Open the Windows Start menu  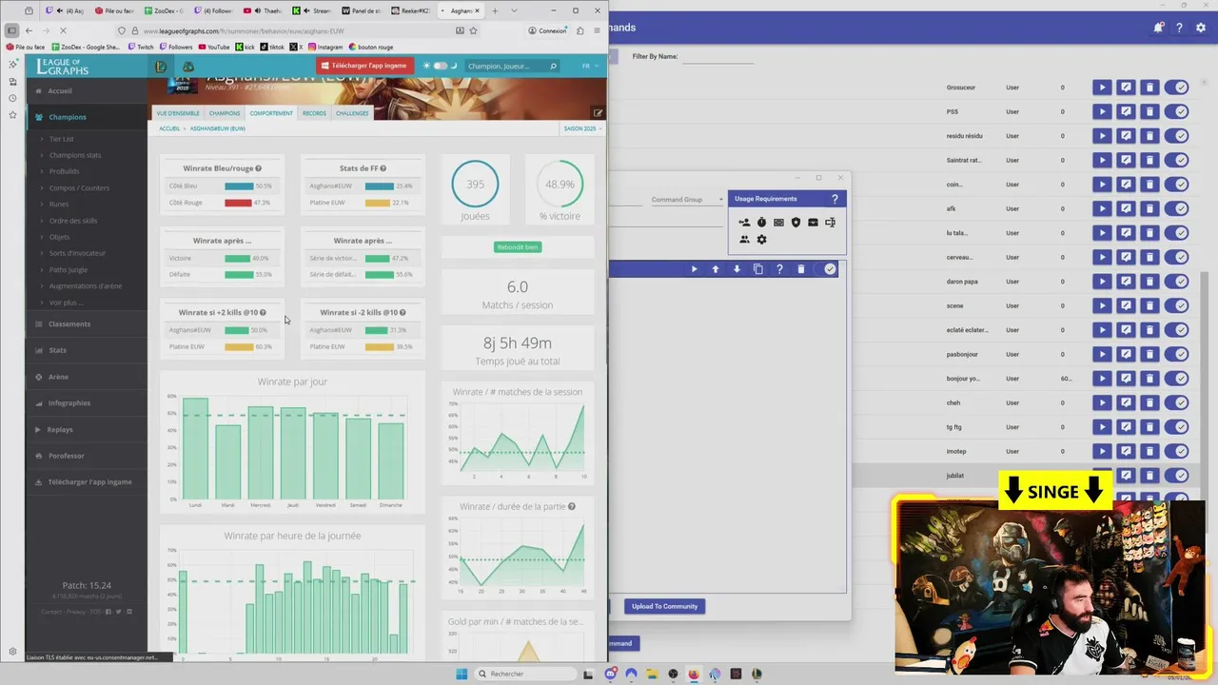(462, 674)
